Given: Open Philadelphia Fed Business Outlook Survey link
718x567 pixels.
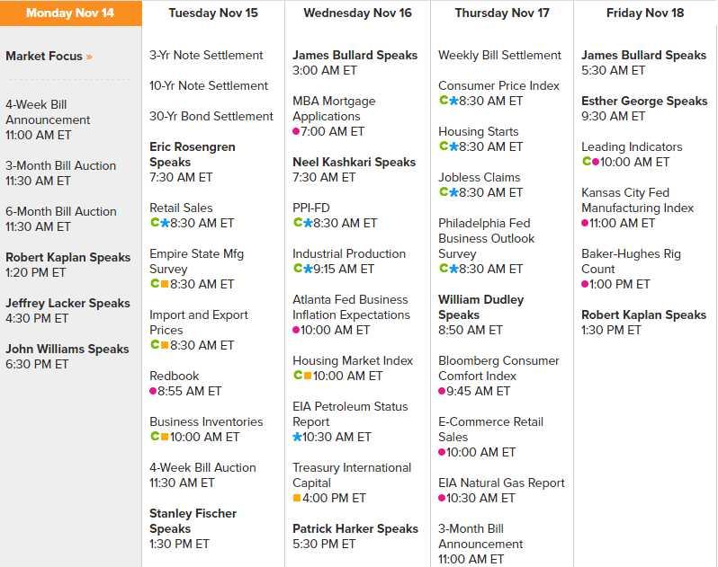Looking at the screenshot, I should click(487, 238).
